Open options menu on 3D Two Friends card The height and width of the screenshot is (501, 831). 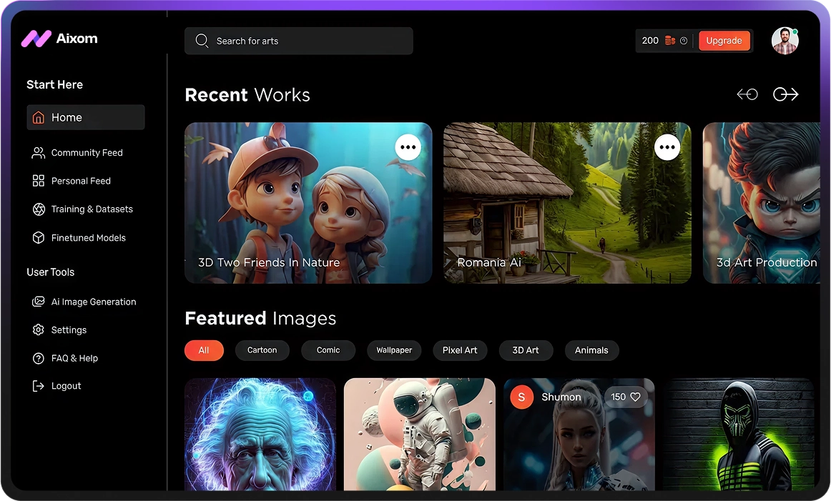pos(408,147)
